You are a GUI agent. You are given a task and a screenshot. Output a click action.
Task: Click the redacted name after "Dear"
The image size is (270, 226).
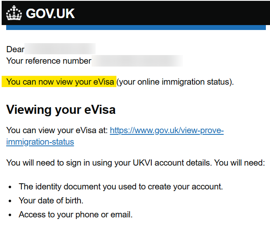[x=60, y=49]
